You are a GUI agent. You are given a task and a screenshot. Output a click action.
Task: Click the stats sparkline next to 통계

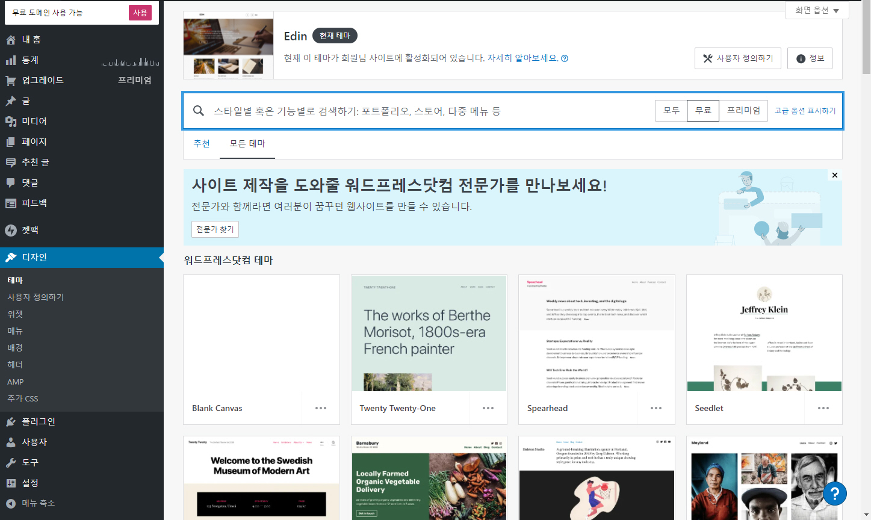(x=130, y=61)
